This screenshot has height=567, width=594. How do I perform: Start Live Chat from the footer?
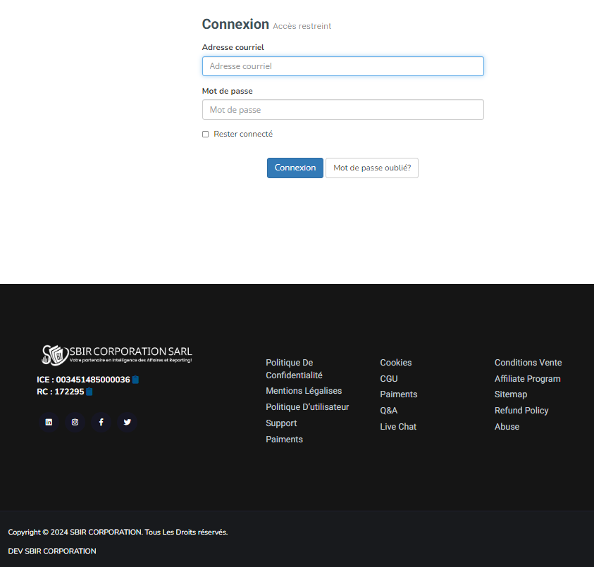click(x=398, y=427)
